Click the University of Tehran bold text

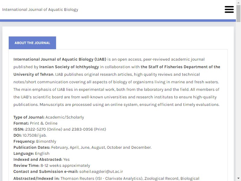coord(33,74)
